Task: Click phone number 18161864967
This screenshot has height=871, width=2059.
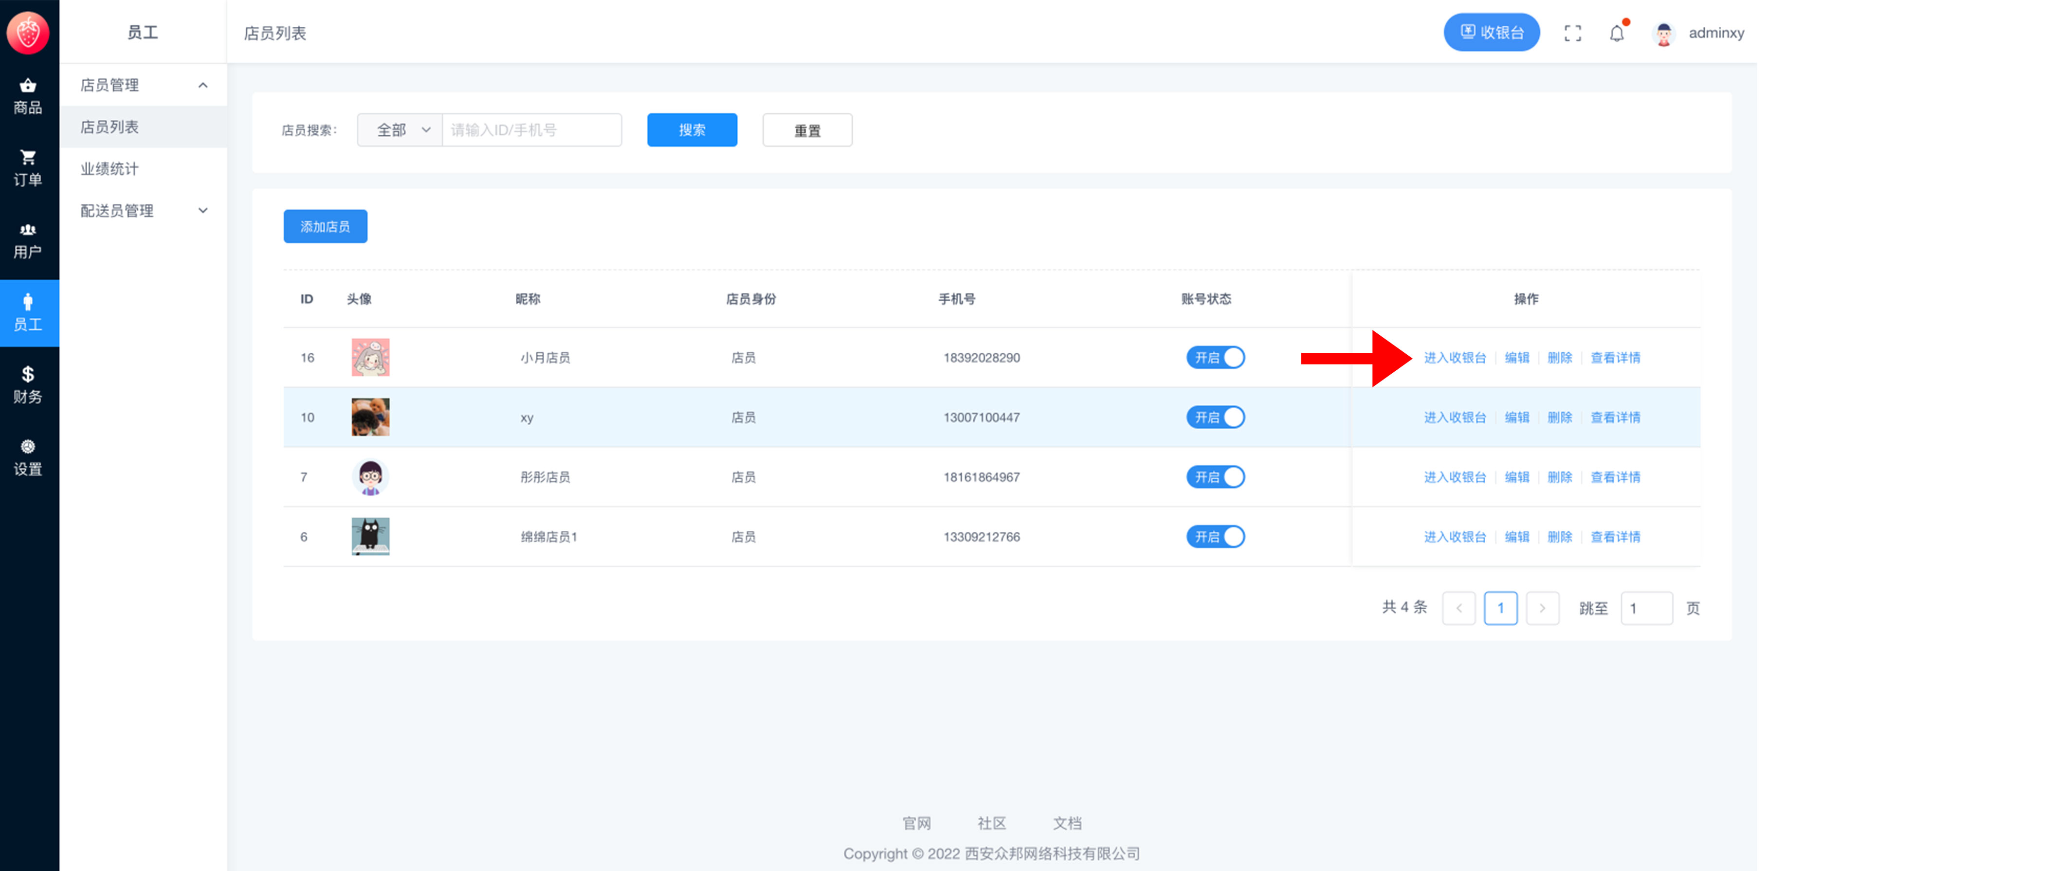Action: click(982, 477)
